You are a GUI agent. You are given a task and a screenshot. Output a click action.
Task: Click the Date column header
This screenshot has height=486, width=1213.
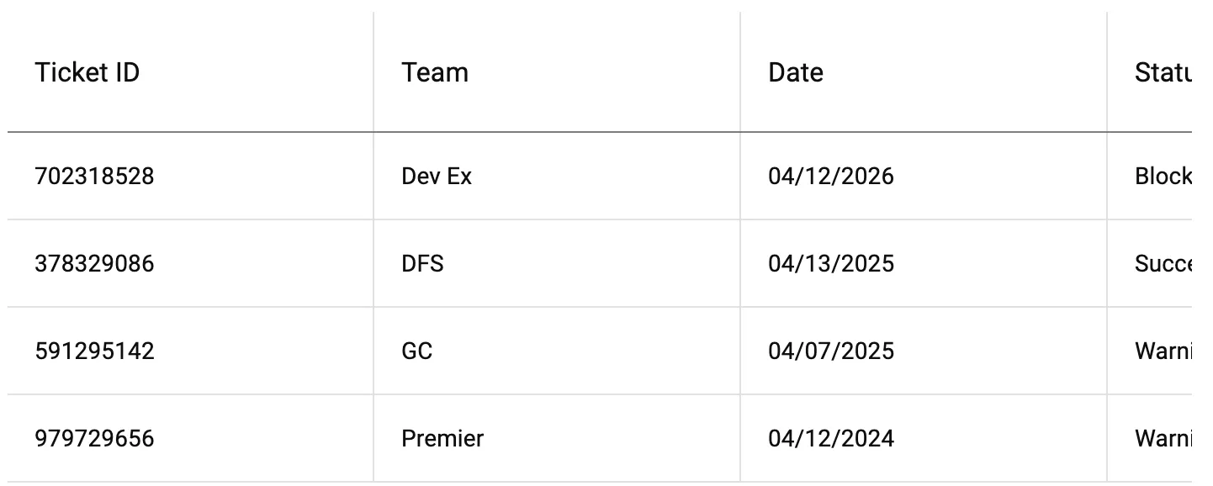pyautogui.click(x=796, y=73)
